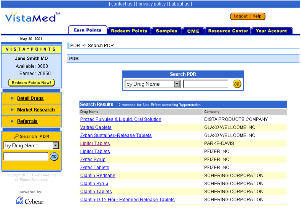Click the arrow bullet beside Market Research
This screenshot has width=301, height=208.
click(x=12, y=110)
